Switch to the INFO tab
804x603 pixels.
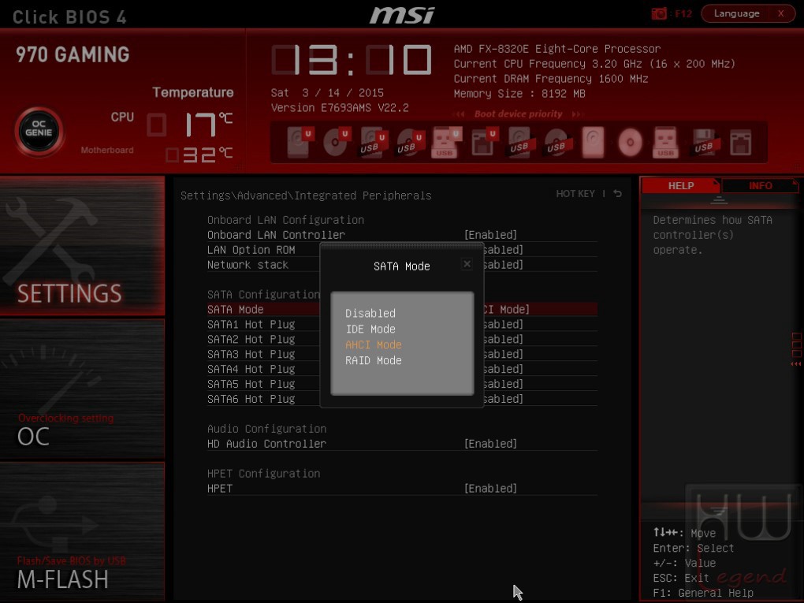click(760, 185)
